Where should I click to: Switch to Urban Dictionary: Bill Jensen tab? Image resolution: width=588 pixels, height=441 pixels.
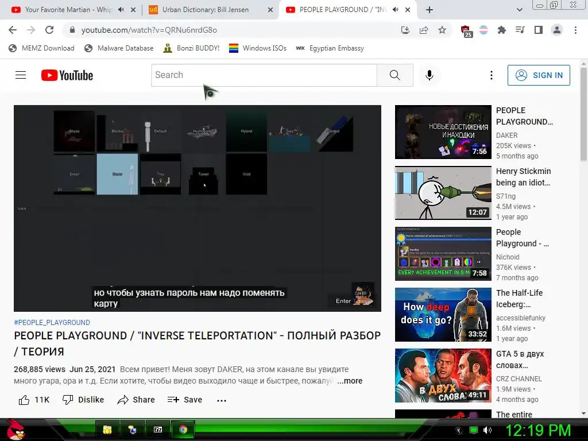[x=206, y=10]
